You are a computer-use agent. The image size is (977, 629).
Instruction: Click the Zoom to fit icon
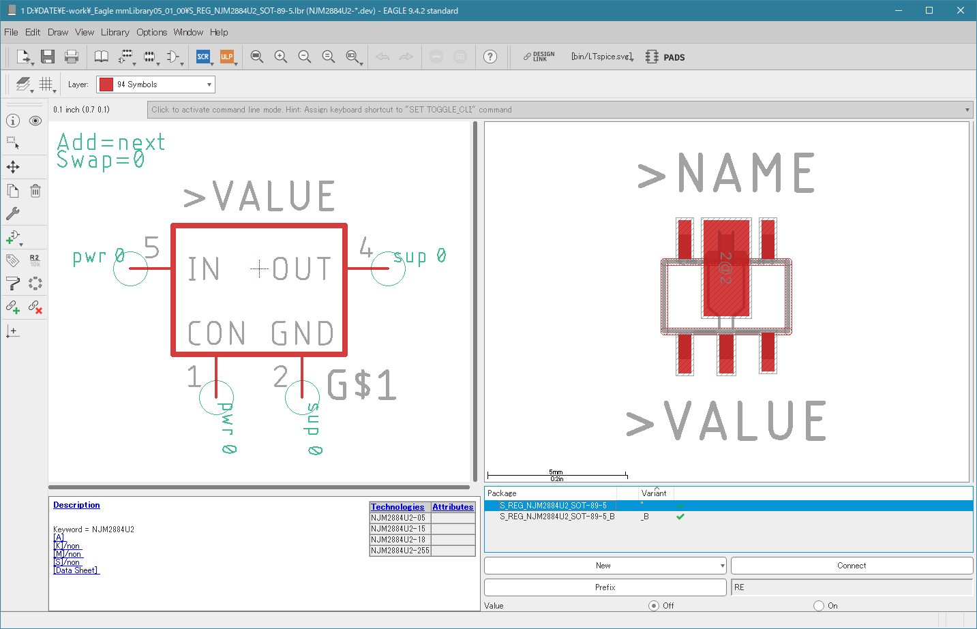(256, 57)
